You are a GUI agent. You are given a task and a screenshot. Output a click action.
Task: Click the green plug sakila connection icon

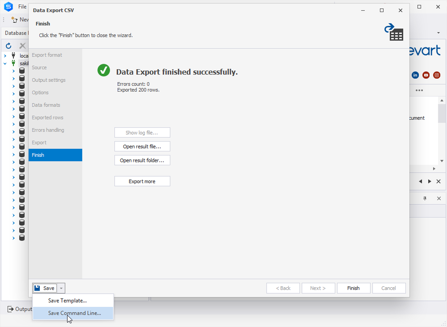13,63
